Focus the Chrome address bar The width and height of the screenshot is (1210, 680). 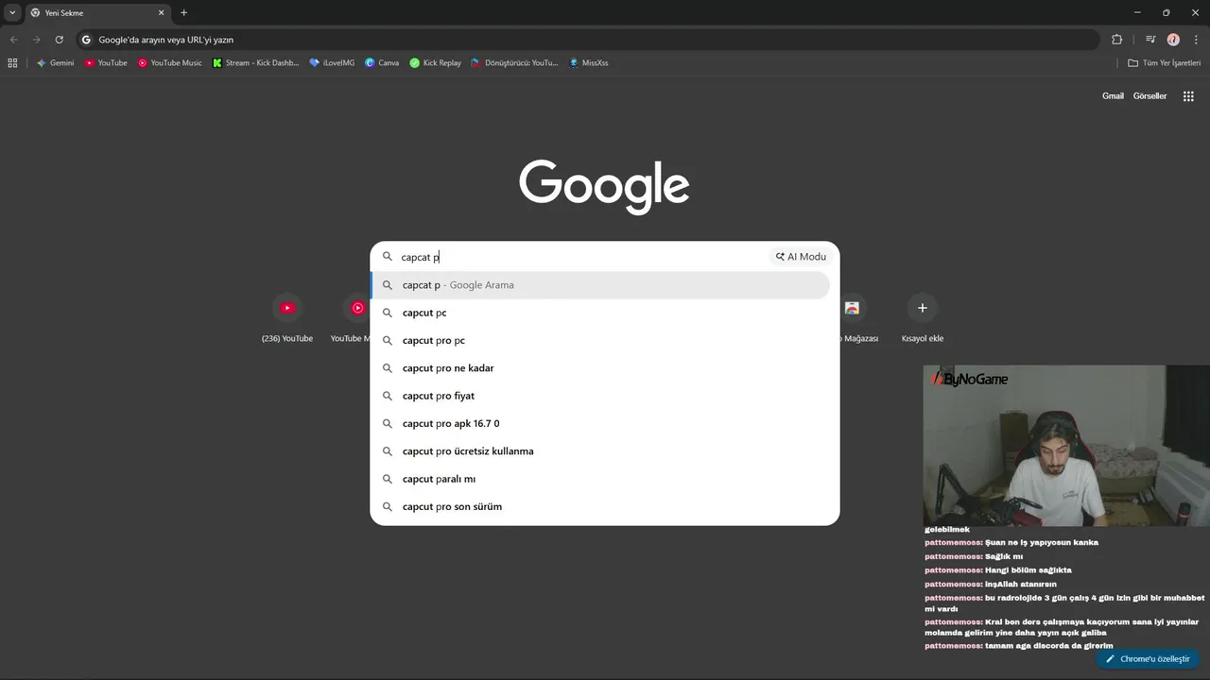pos(586,40)
